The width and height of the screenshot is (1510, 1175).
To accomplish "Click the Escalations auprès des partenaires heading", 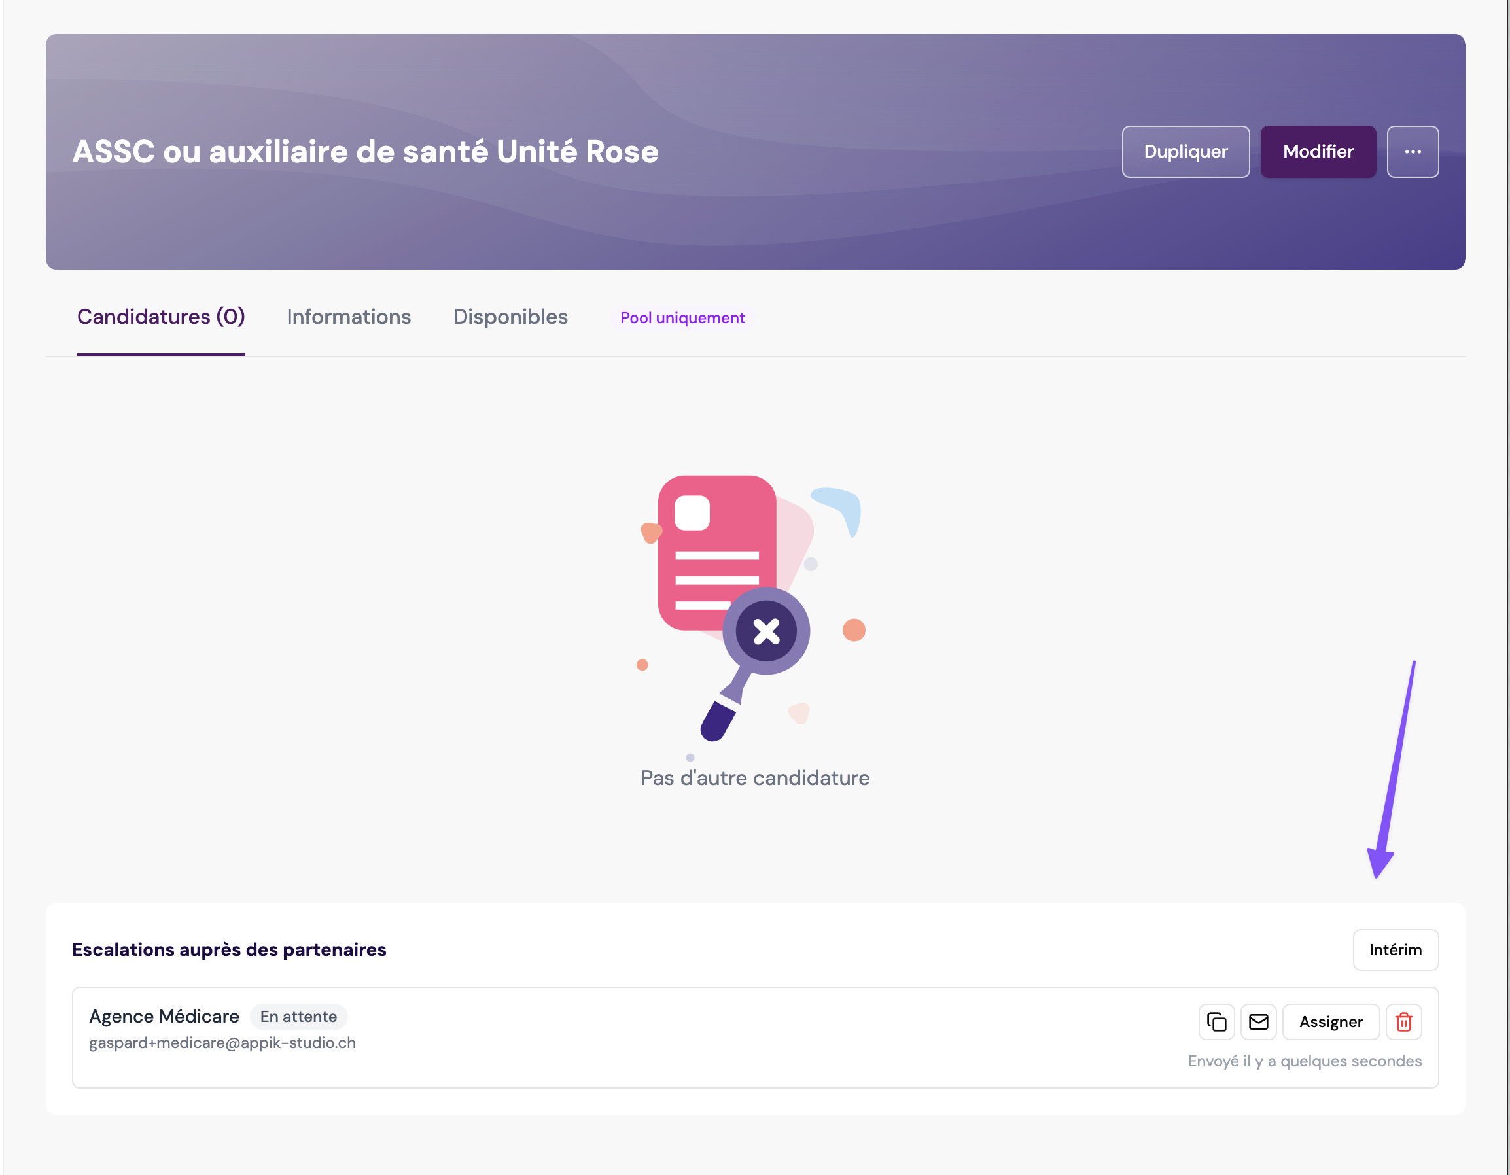I will 229,950.
